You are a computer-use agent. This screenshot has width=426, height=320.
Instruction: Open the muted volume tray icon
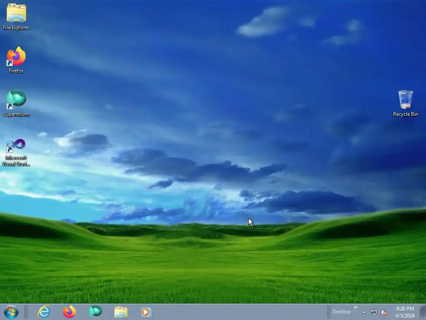click(x=384, y=312)
